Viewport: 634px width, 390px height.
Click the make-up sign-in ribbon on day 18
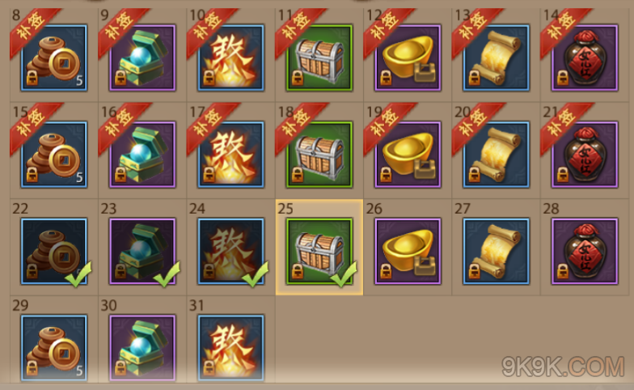click(301, 128)
